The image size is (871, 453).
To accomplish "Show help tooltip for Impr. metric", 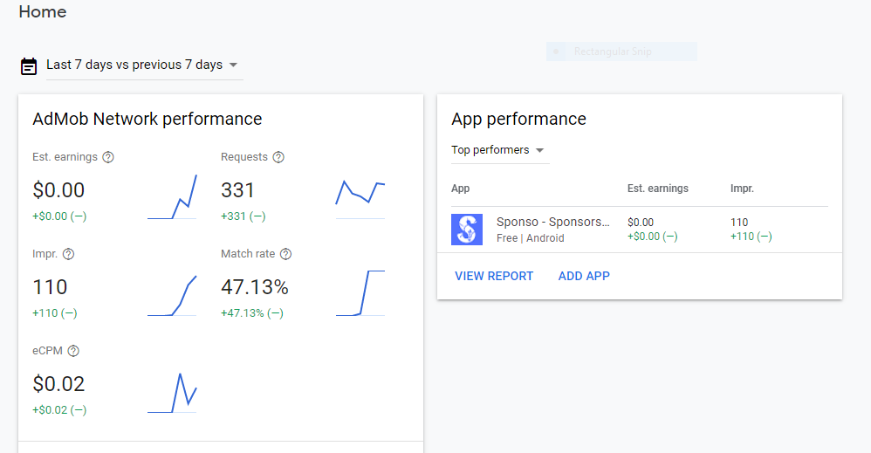I will pos(68,254).
